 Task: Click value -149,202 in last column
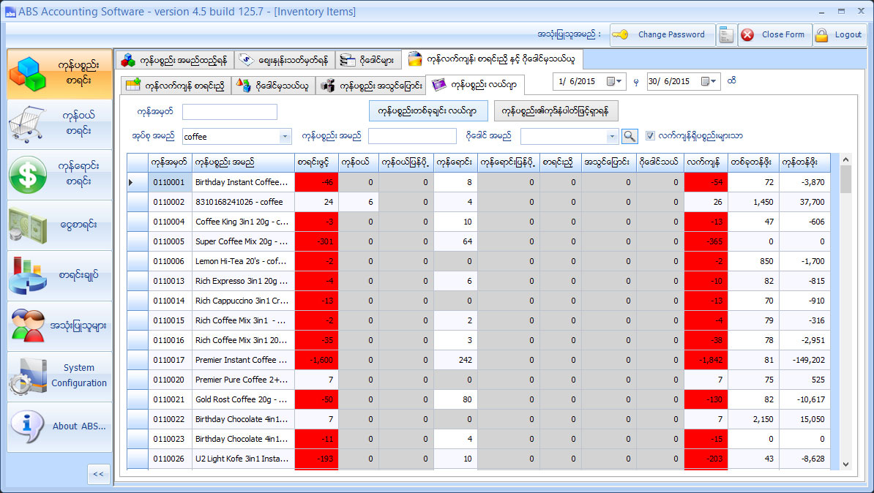click(x=805, y=360)
